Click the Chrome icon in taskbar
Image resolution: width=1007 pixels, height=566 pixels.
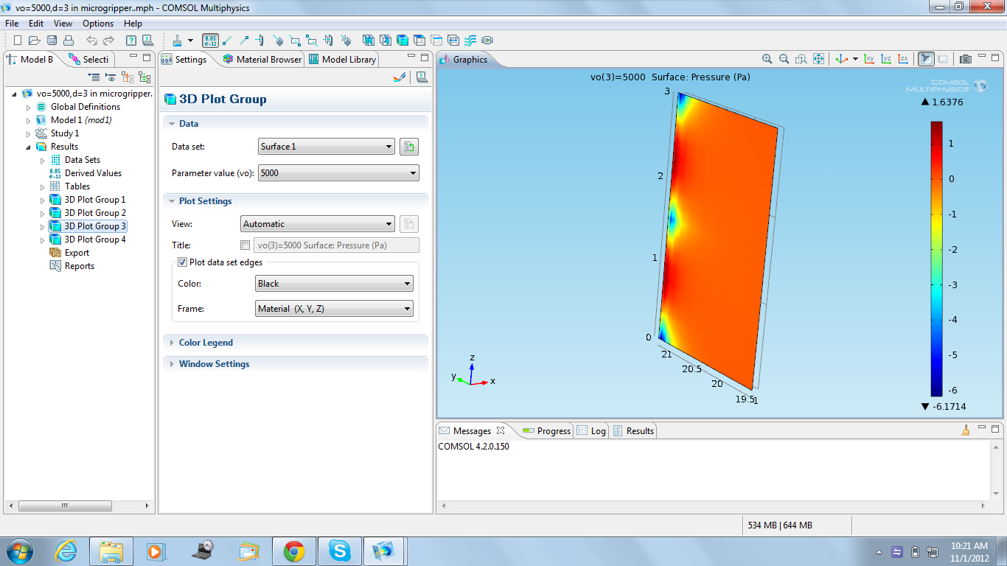[293, 551]
